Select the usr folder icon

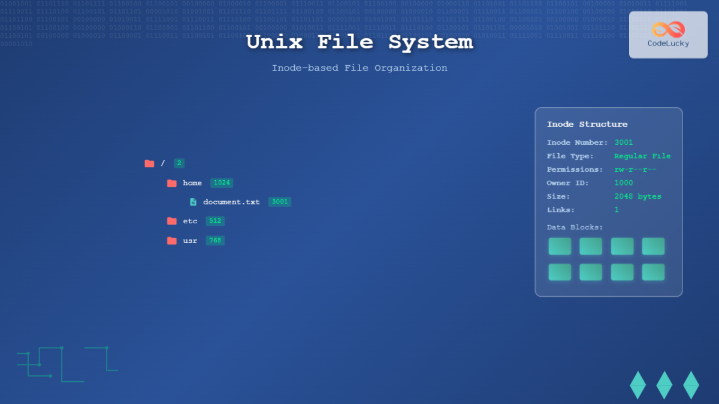171,240
